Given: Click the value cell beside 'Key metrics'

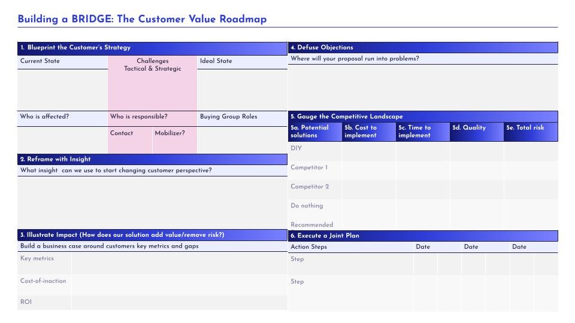Looking at the screenshot, I should (179, 263).
